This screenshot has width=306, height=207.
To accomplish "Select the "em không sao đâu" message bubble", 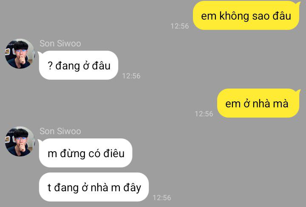I will coord(246,16).
